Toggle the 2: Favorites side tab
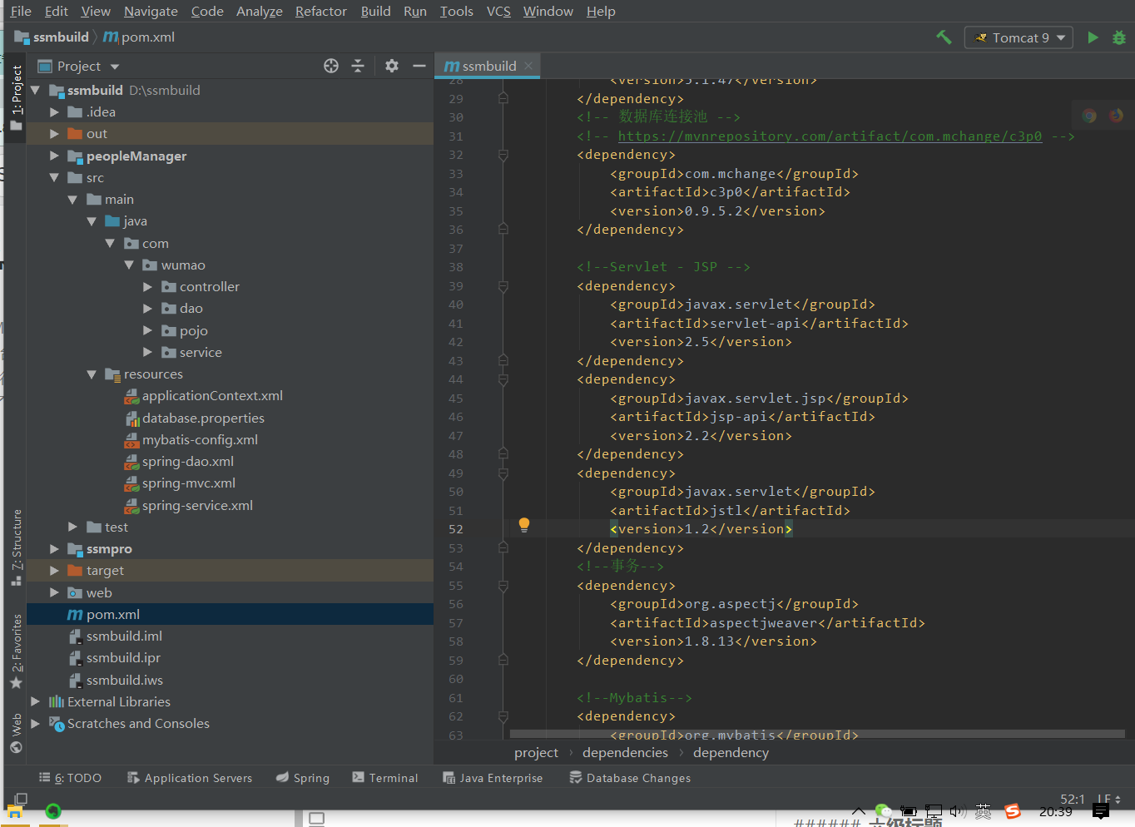Viewport: 1135px width, 827px height. [16, 651]
